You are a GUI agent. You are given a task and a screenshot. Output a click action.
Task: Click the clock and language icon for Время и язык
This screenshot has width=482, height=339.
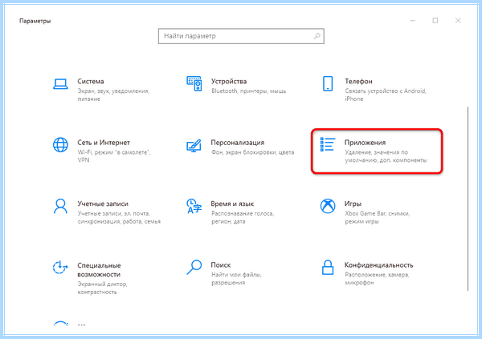point(194,206)
